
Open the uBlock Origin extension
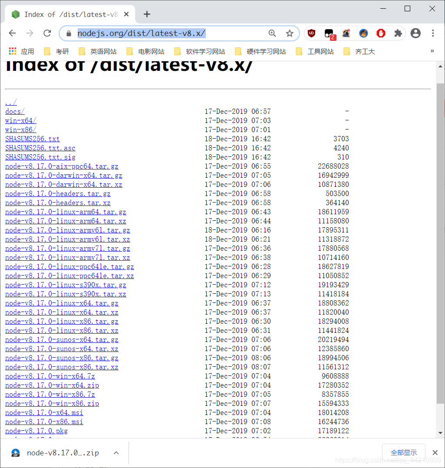[311, 33]
